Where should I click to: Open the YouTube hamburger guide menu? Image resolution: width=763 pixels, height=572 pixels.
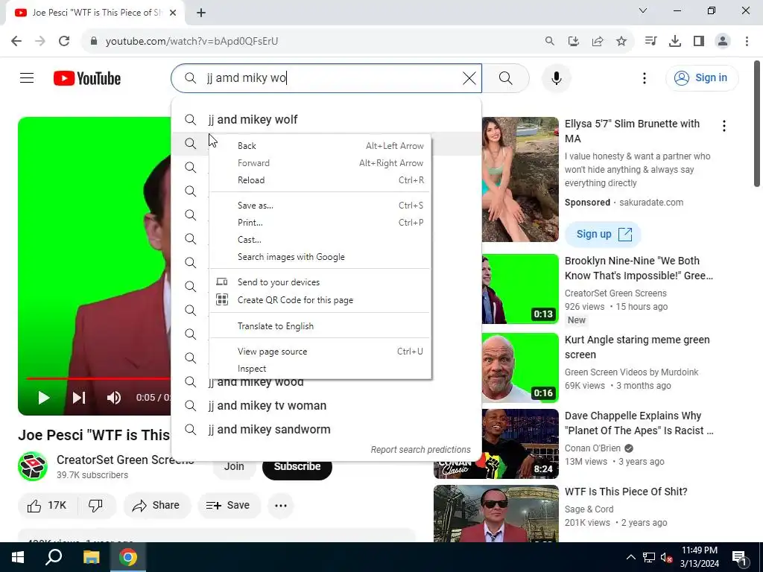[x=27, y=77]
